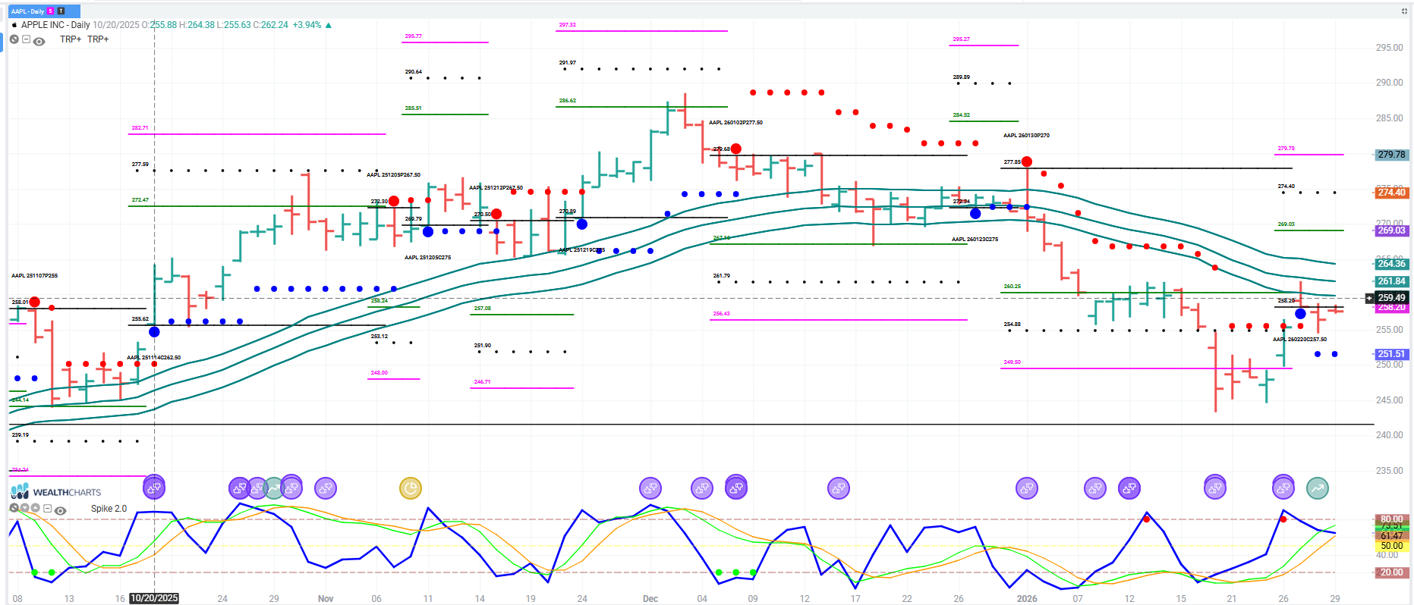The image size is (1414, 605).
Task: Click the green trend-arrow marker near date 29
Action: pos(1318,488)
